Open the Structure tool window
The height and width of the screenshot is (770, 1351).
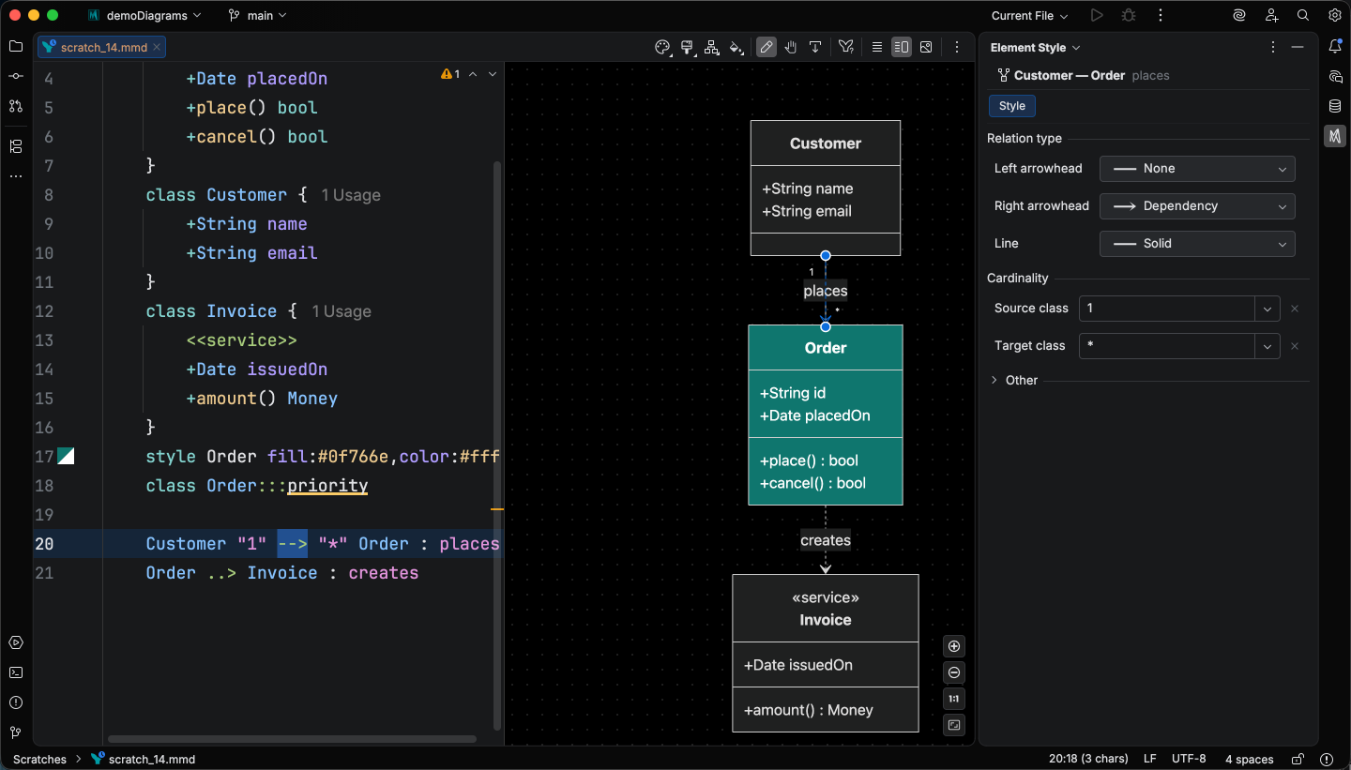click(x=15, y=146)
